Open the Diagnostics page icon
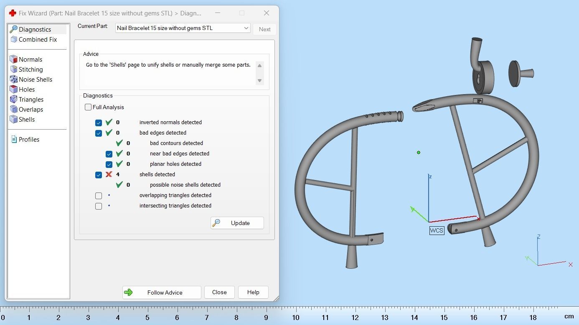This screenshot has width=579, height=325. [x=13, y=29]
